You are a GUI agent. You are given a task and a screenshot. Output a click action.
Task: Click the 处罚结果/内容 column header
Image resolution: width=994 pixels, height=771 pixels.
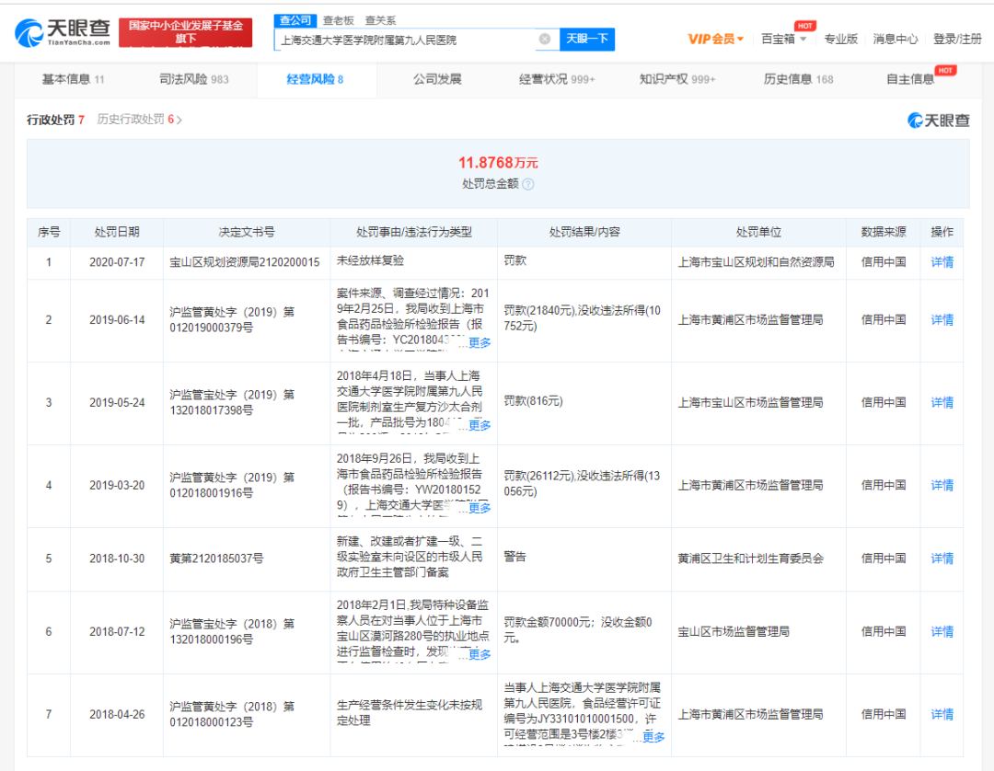[584, 233]
